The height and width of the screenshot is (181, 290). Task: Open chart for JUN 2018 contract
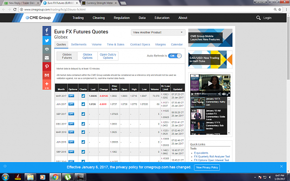click(x=83, y=142)
